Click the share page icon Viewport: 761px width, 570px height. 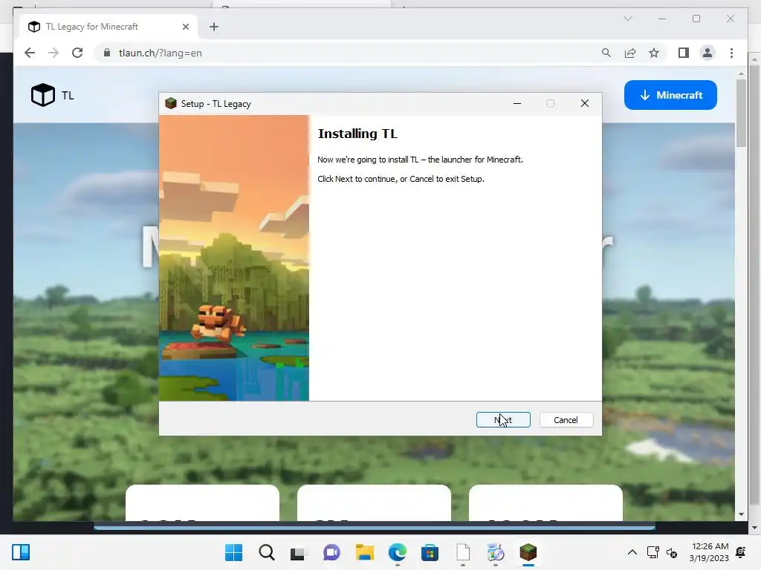point(630,53)
